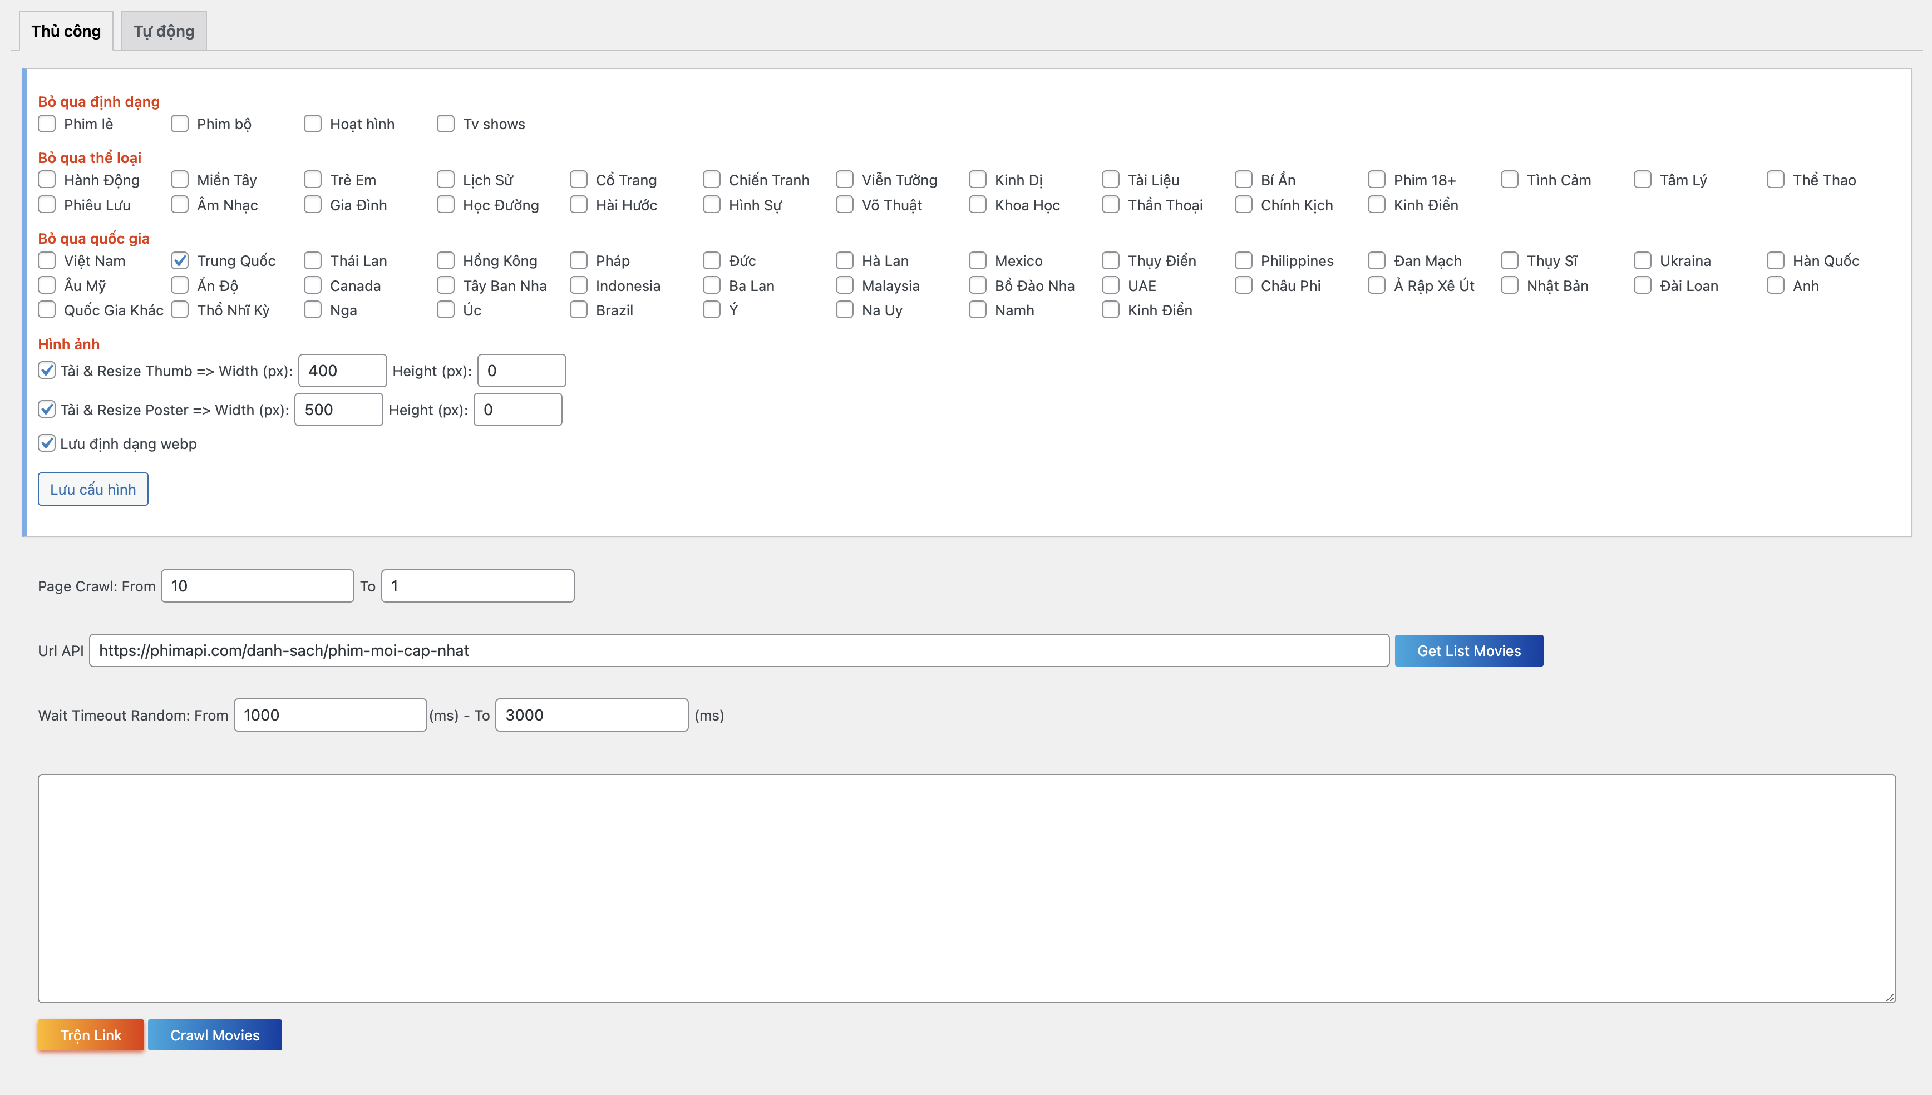Viewport: 1932px width, 1095px height.
Task: Enable the Tv shows checkbox
Action: 445,124
